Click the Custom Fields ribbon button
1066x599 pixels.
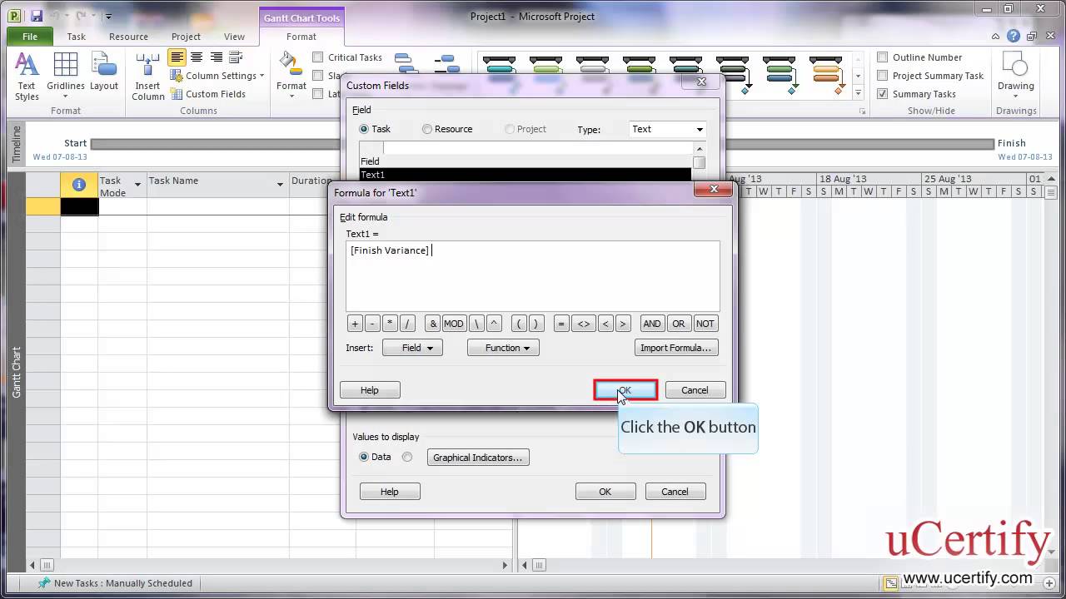tap(208, 94)
